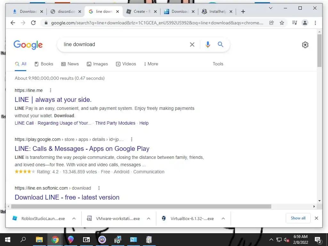Show hidden system tray icons
Screen dimensions: 328x246
pyautogui.click(x=271, y=240)
